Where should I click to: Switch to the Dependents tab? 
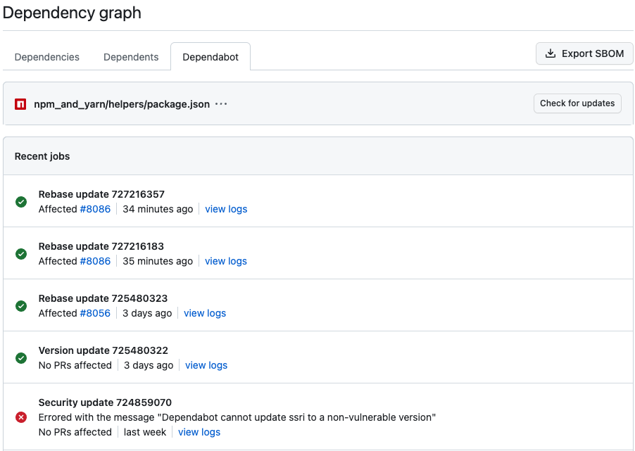[131, 57]
